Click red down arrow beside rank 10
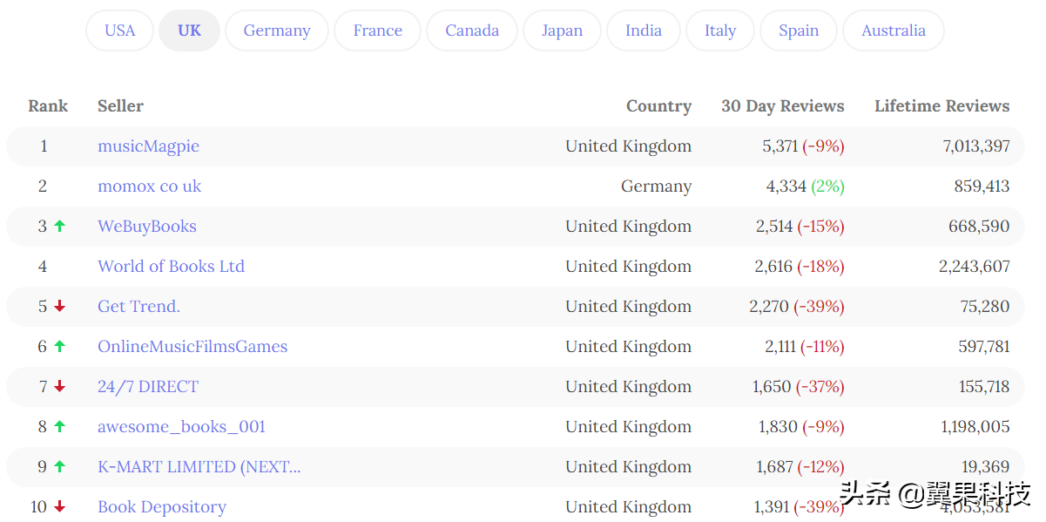This screenshot has width=1046, height=522. [59, 506]
